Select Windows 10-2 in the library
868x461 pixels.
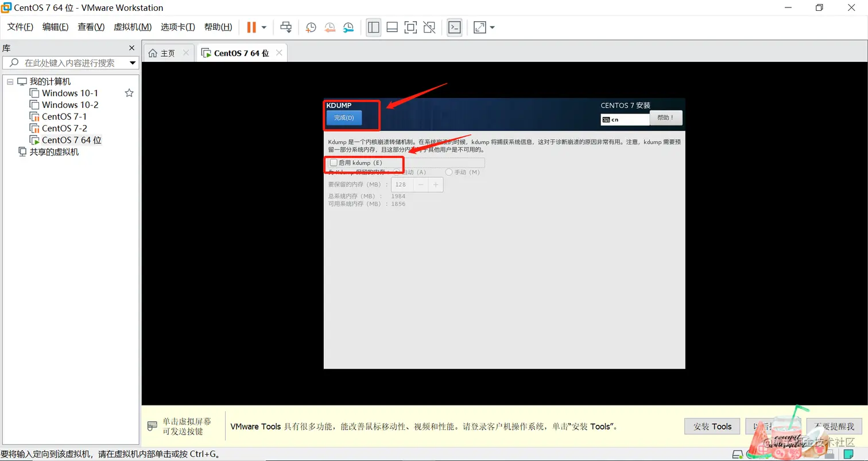pos(70,105)
